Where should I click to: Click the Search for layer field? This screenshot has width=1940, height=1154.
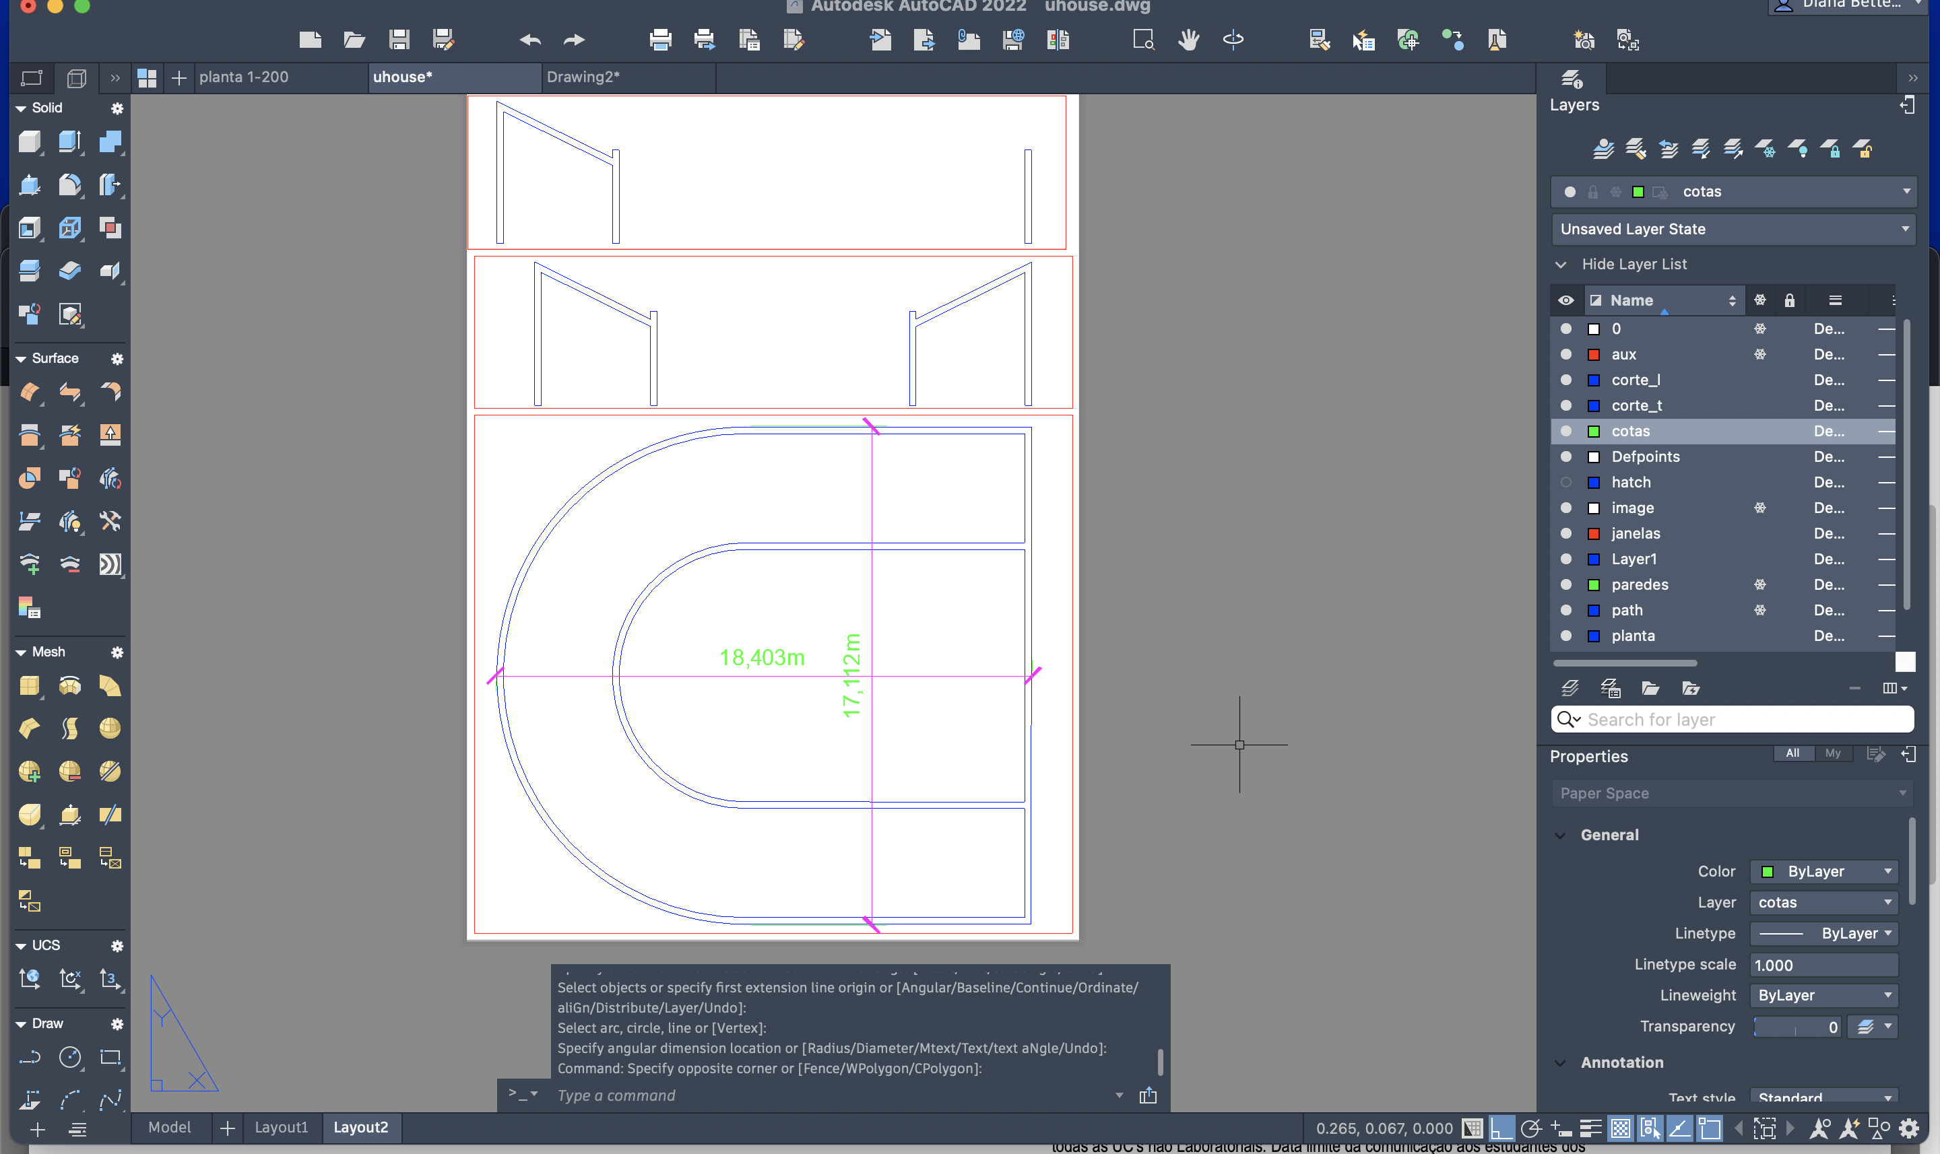tap(1743, 719)
